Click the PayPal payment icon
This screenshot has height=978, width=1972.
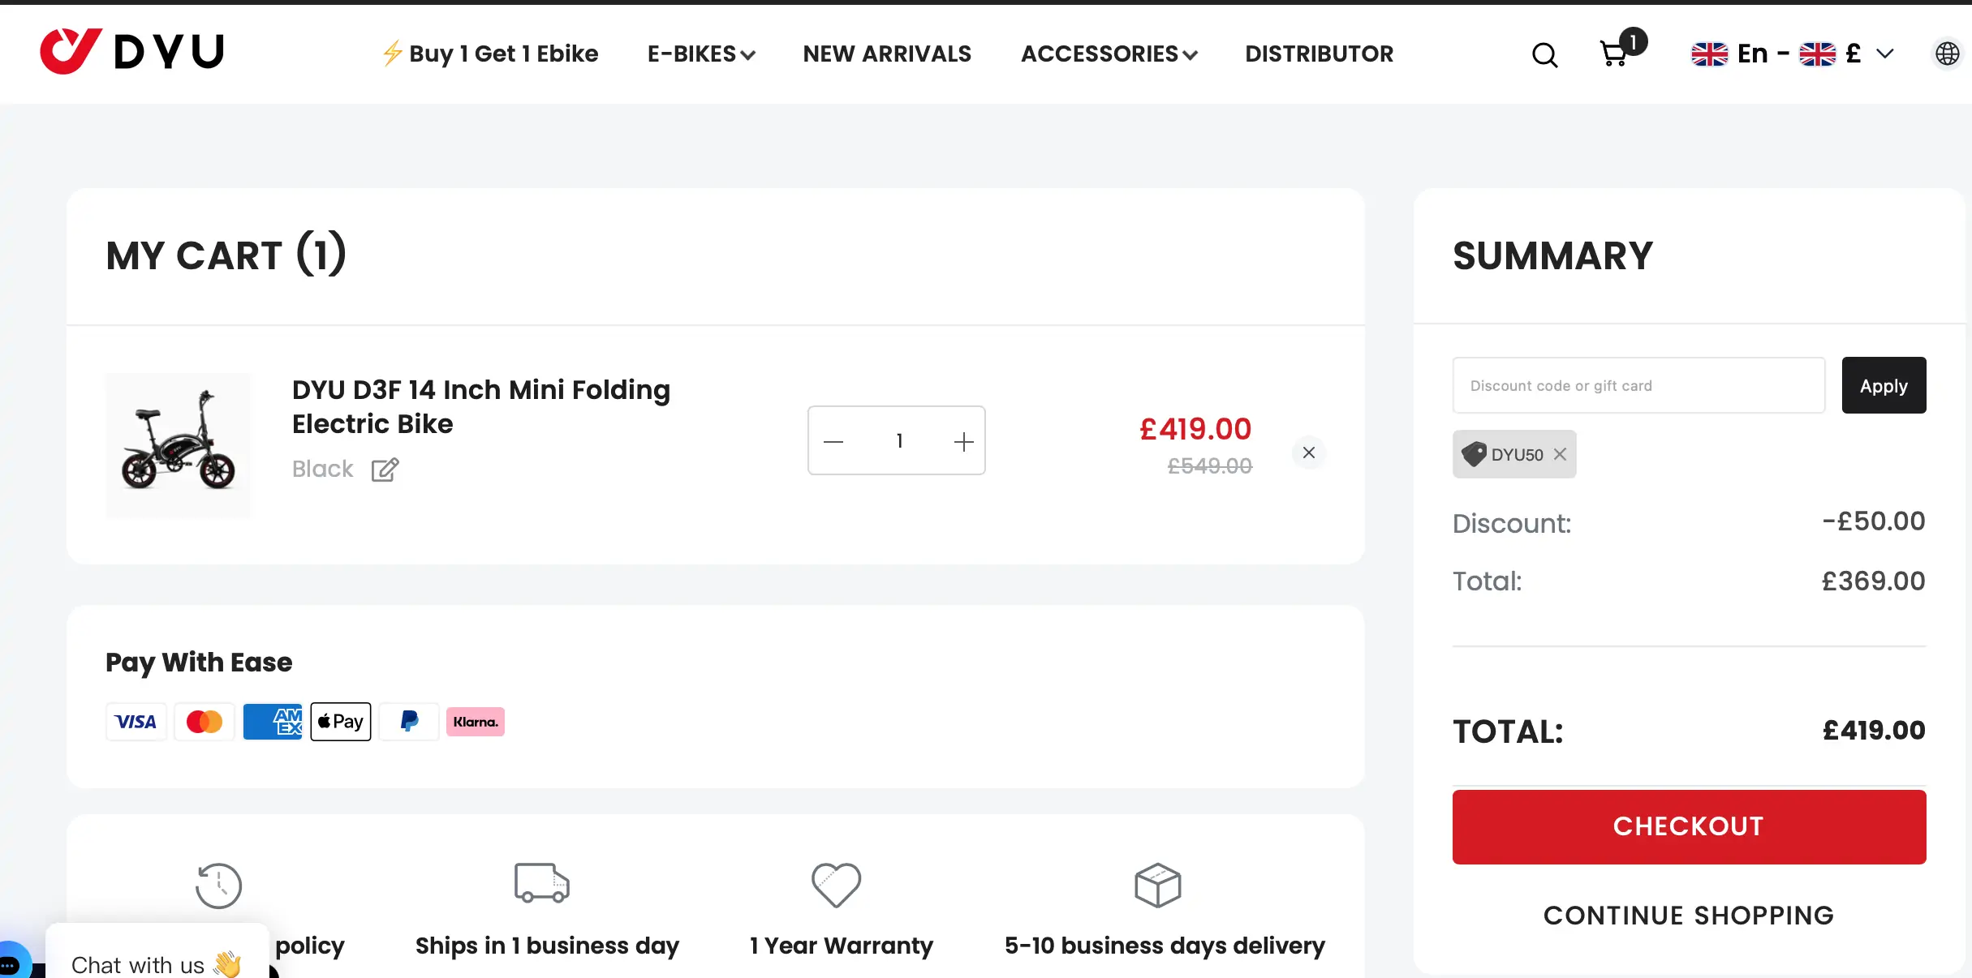pos(408,721)
